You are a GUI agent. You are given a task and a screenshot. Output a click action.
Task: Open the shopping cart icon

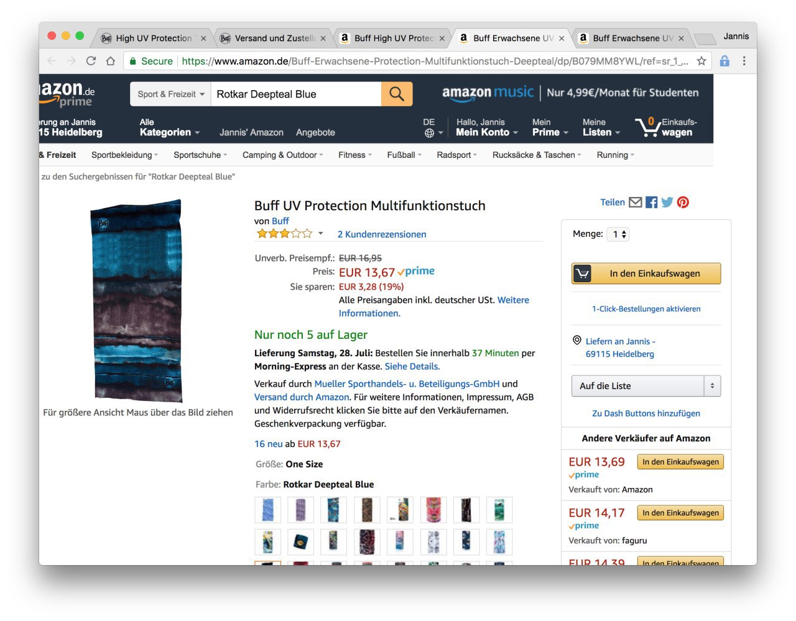646,127
